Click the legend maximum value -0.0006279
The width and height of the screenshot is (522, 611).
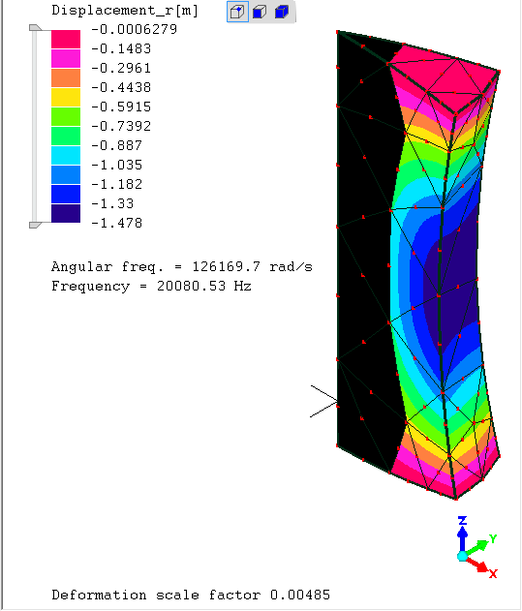pyautogui.click(x=134, y=29)
